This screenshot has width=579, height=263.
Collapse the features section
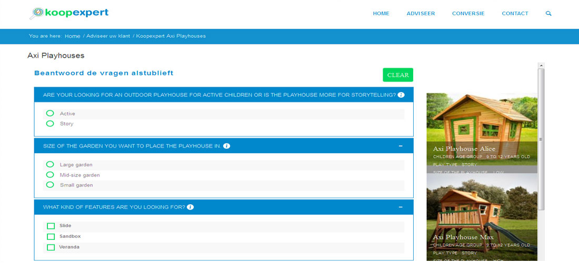point(401,207)
